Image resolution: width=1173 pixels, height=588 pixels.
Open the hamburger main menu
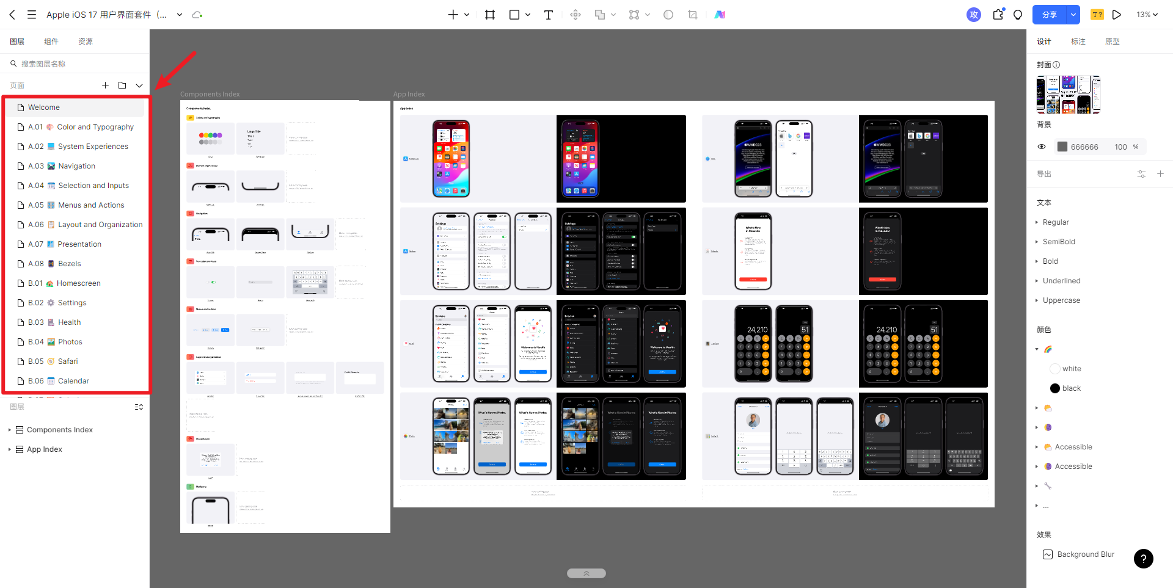coord(32,15)
